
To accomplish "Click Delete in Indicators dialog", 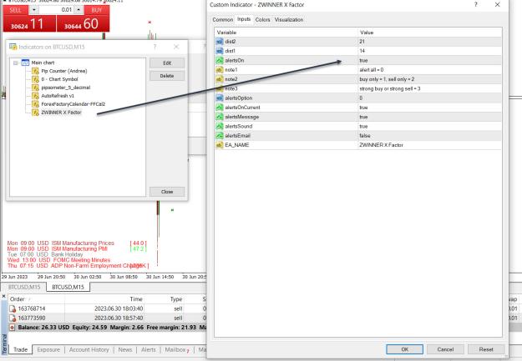I will (167, 76).
